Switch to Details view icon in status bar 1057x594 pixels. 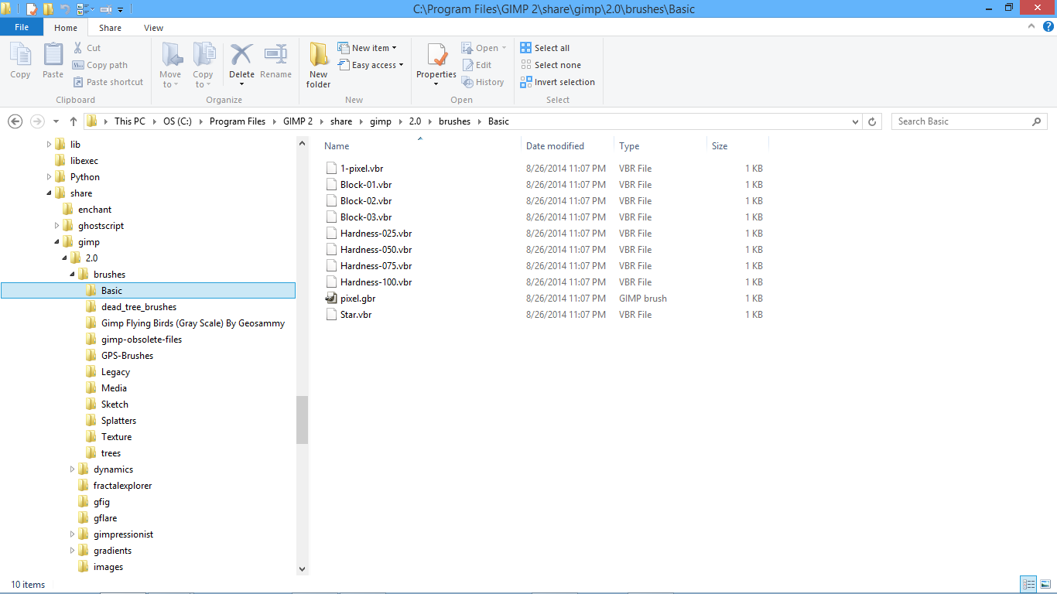click(x=1028, y=585)
